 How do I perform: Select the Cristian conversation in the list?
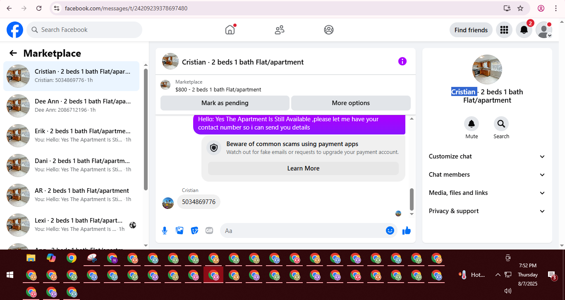[x=71, y=76]
